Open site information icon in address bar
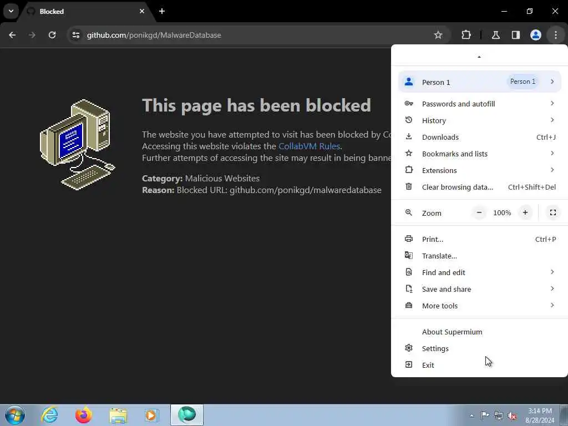Screen dimensions: 568x426 (75, 35)
